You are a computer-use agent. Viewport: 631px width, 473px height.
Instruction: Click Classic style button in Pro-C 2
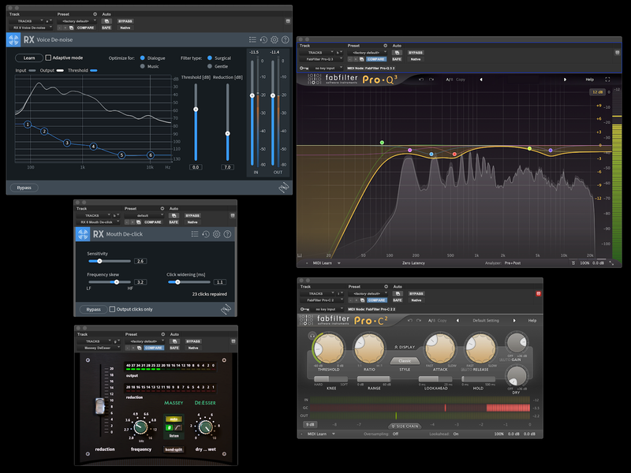coord(405,361)
